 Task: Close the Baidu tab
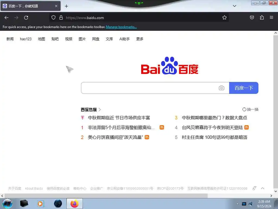56,6
